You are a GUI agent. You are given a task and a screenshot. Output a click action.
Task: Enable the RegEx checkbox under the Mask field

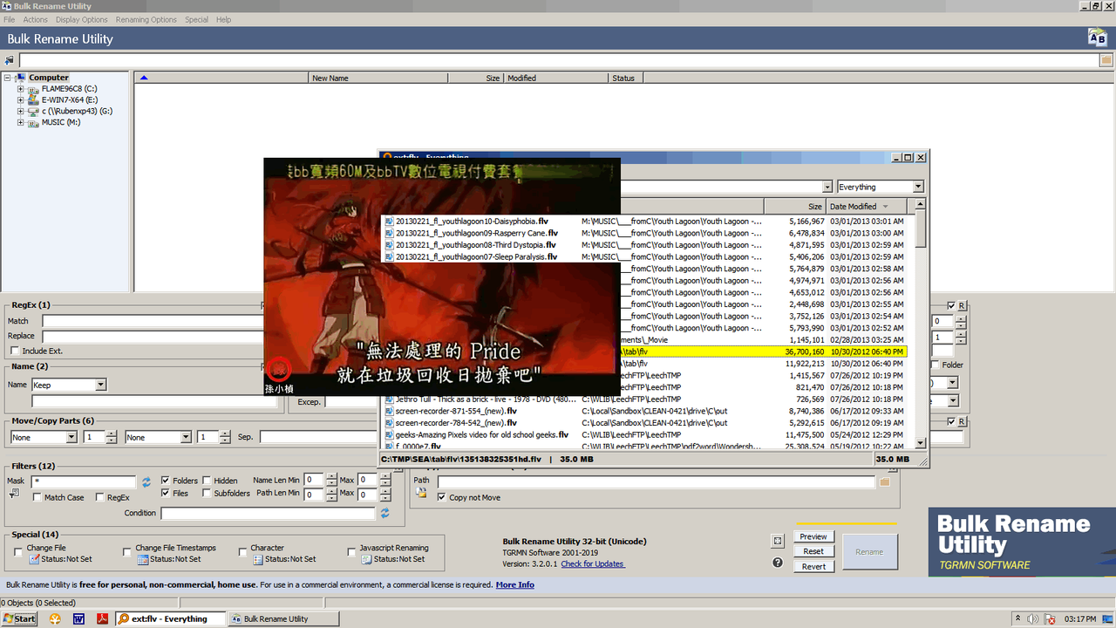pyautogui.click(x=100, y=497)
